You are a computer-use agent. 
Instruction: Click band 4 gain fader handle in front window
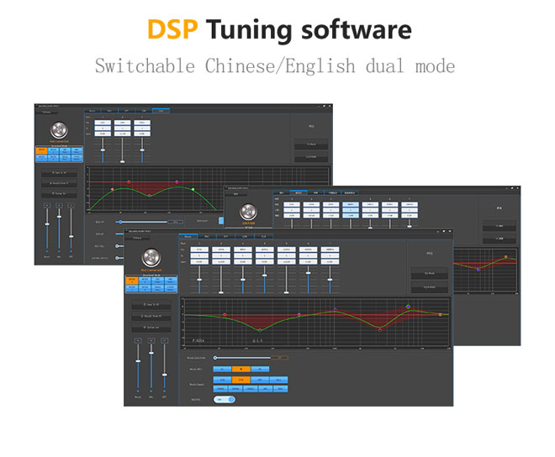click(x=264, y=276)
